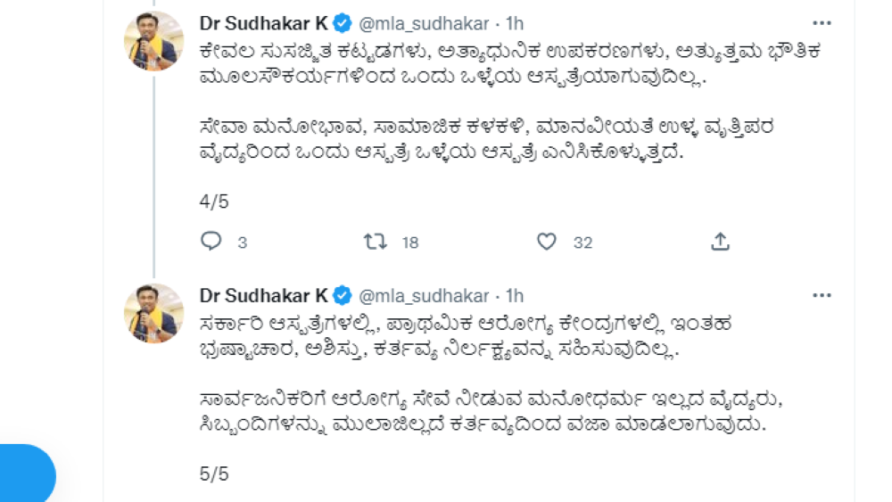The height and width of the screenshot is (502, 892).
Task: Open Dr Sudhakar K's name on the 5/5 tweet
Action: tap(264, 295)
